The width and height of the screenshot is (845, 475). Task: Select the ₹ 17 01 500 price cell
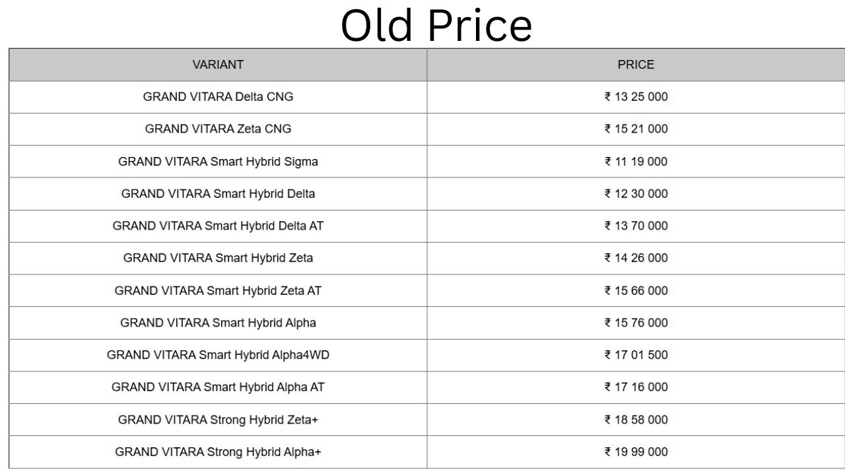(x=636, y=356)
